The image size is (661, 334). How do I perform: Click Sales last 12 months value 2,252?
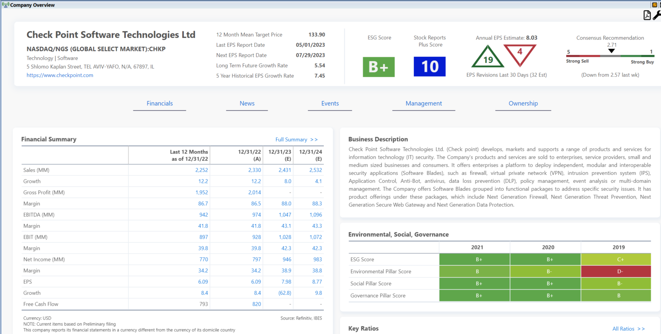(202, 170)
